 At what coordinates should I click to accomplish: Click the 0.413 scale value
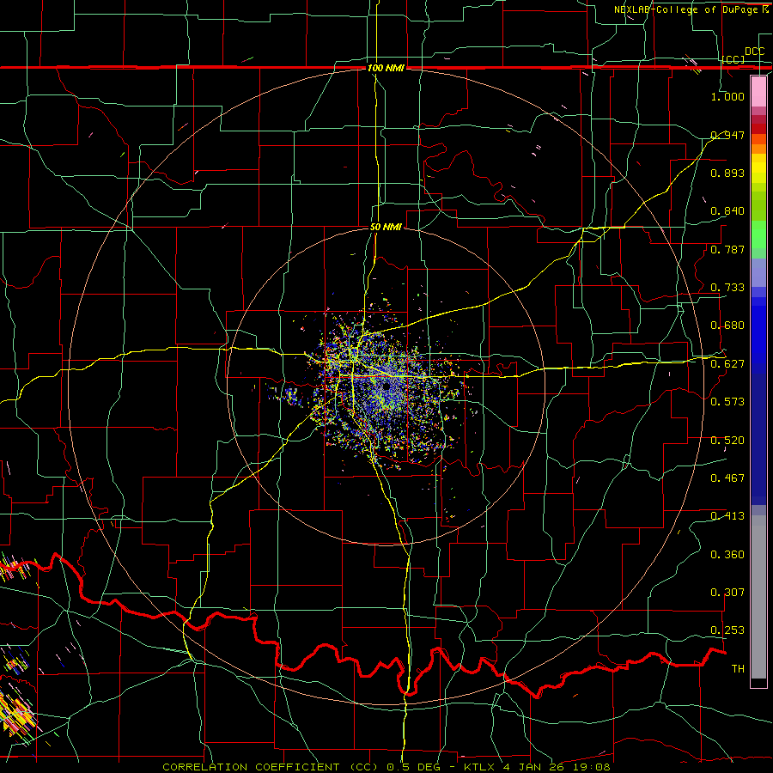click(x=727, y=516)
